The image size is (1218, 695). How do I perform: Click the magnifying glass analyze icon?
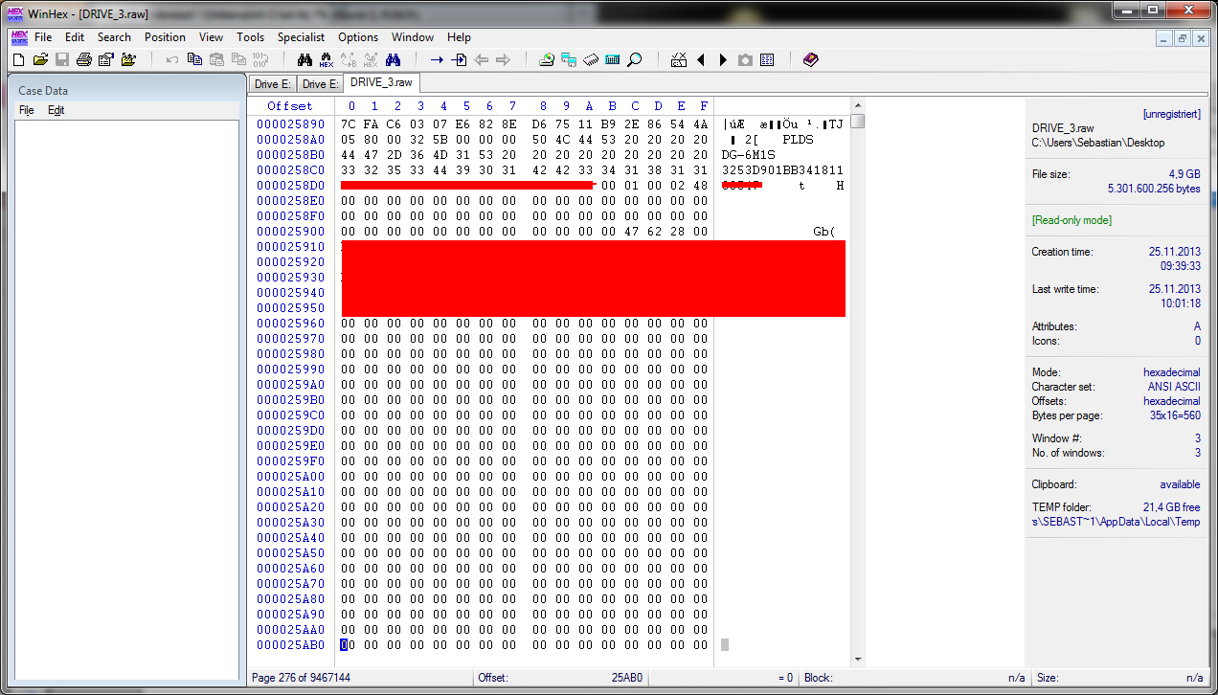[x=635, y=59]
